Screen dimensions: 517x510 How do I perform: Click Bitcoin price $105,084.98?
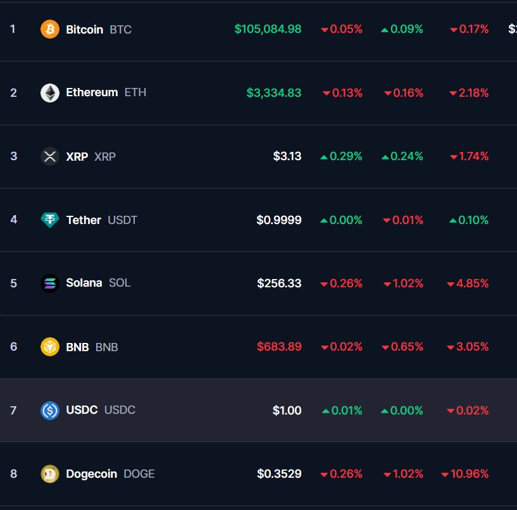pyautogui.click(x=268, y=29)
